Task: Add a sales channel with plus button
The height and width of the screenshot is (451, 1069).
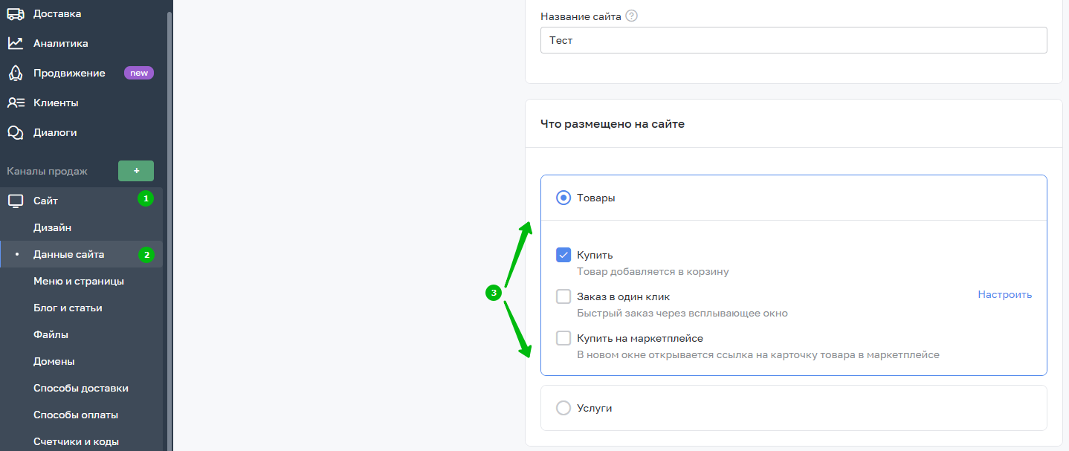Action: [136, 171]
